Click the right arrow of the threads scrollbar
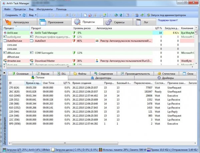 (x=195, y=143)
